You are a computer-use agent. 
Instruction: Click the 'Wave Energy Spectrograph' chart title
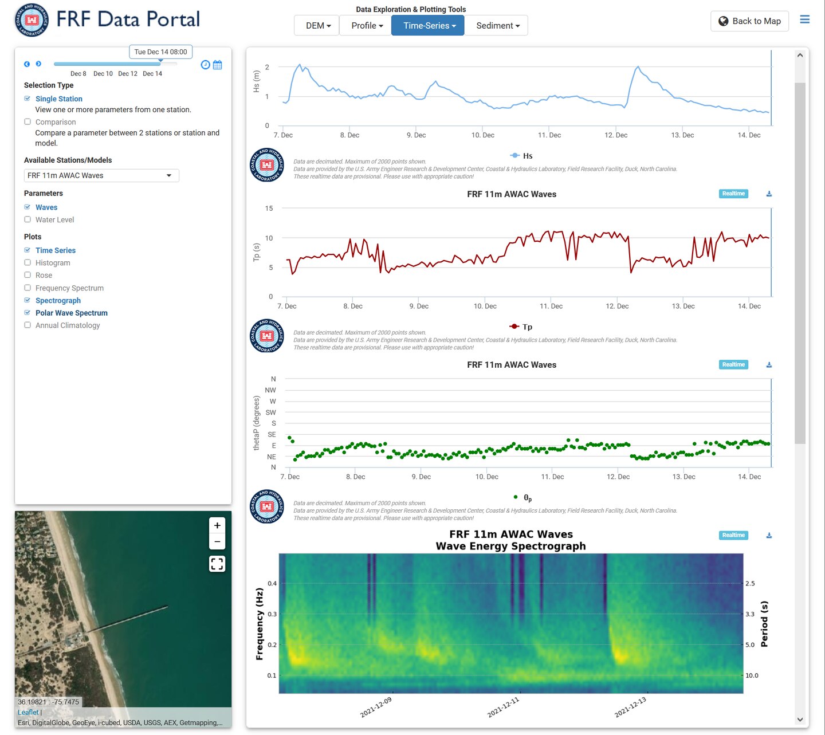pos(510,546)
